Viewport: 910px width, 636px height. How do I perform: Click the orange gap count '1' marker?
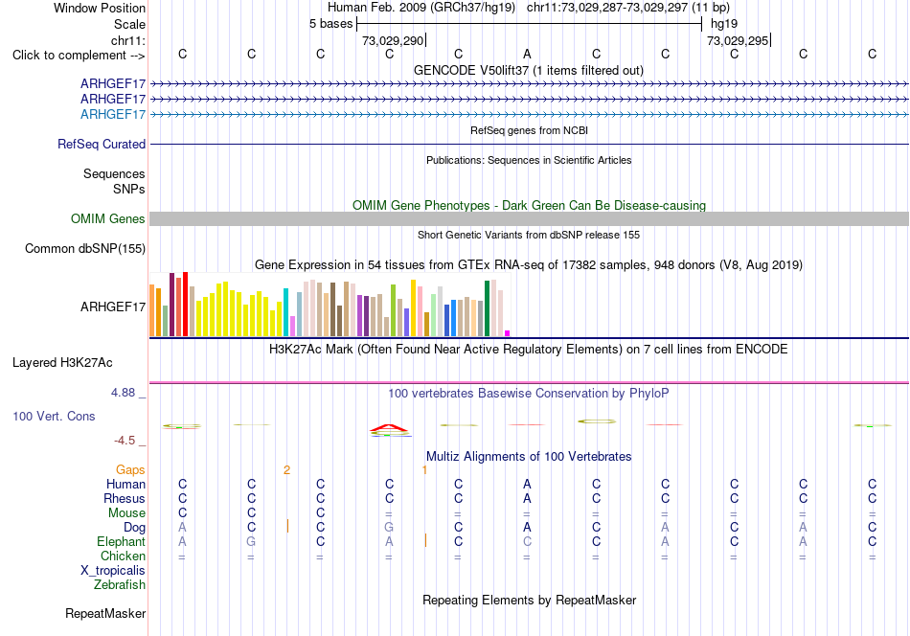click(424, 470)
